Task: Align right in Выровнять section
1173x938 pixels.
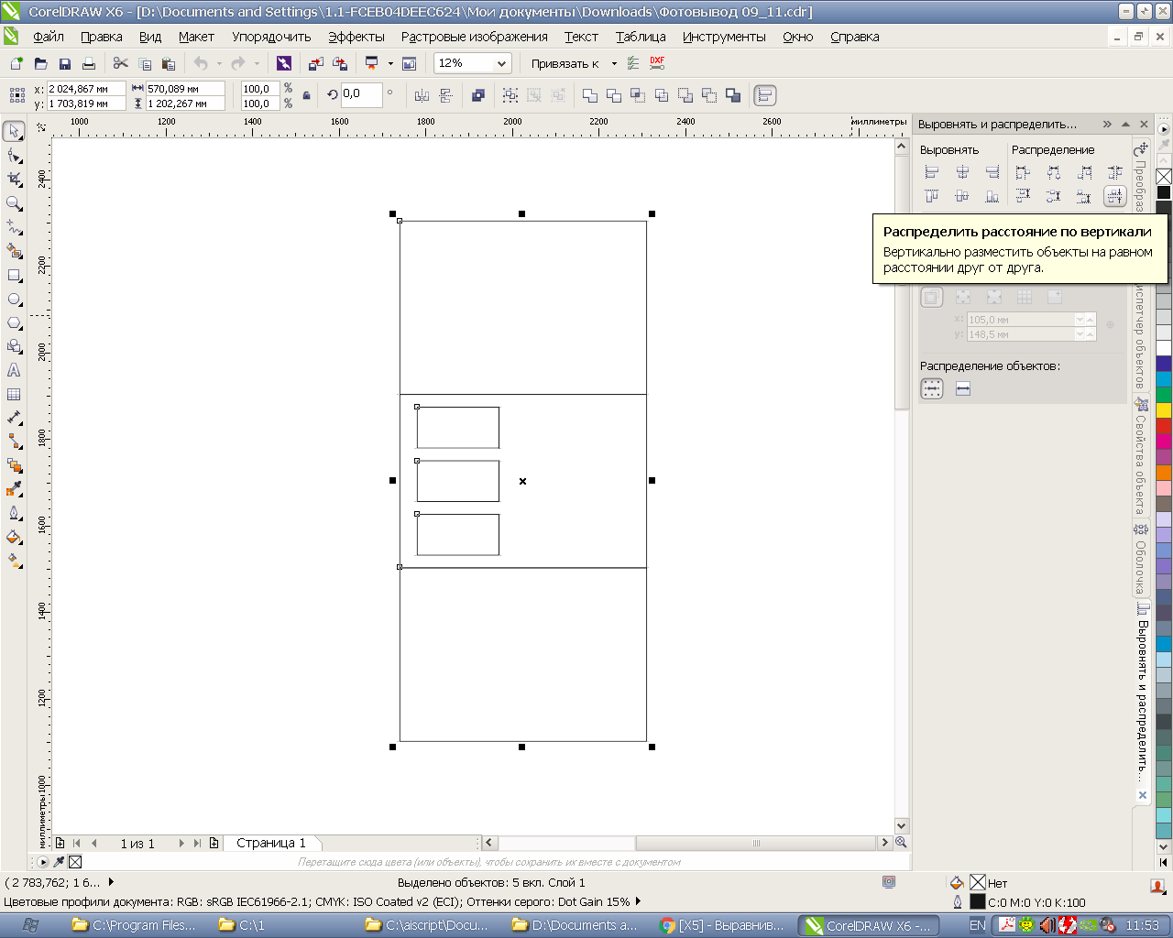Action: pos(992,172)
